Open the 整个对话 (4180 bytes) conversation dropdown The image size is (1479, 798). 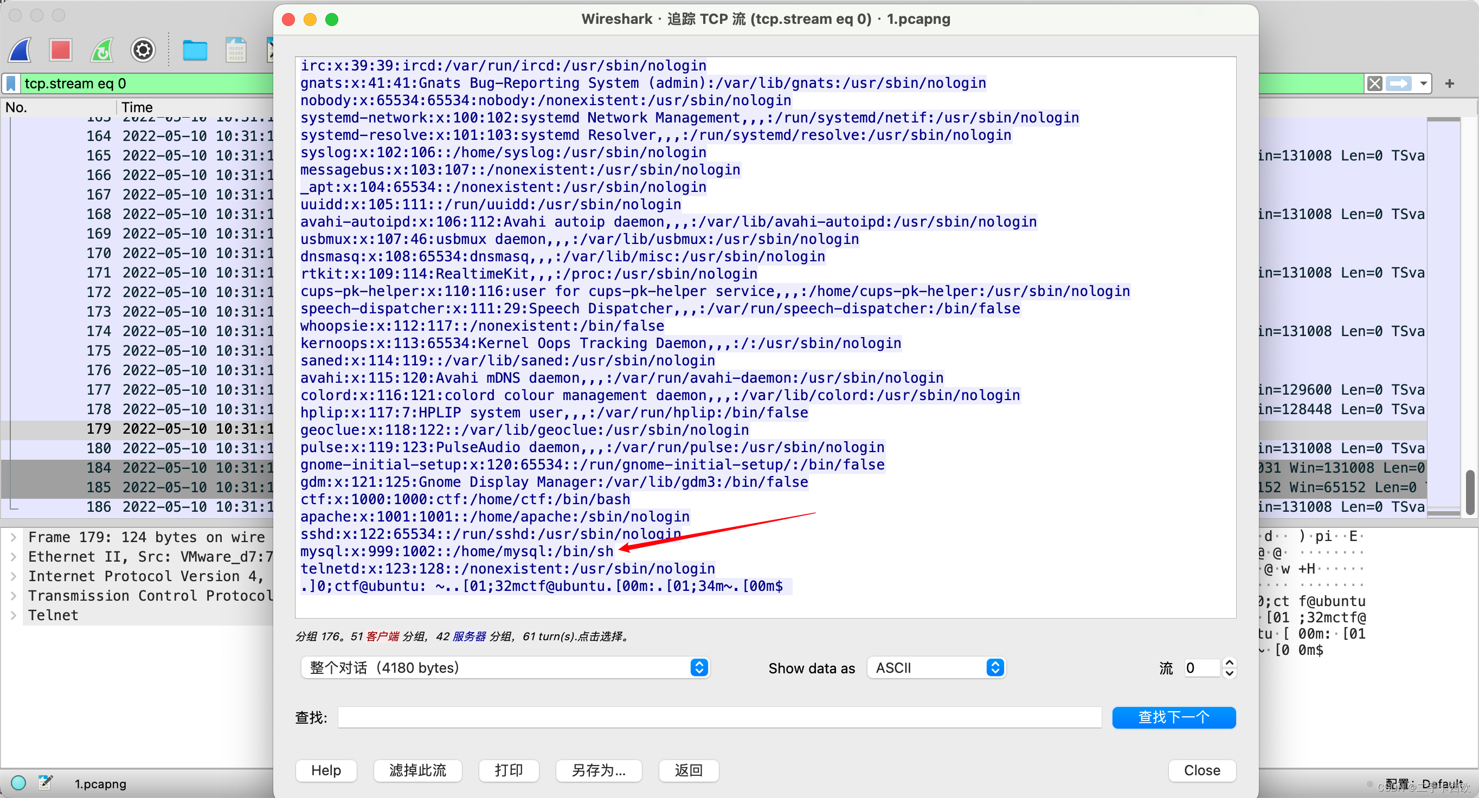(x=505, y=668)
